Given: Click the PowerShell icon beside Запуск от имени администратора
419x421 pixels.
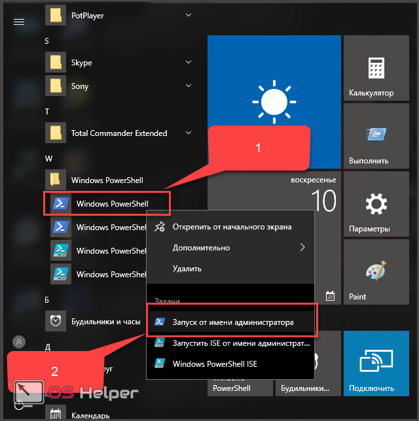Looking at the screenshot, I should [x=160, y=322].
